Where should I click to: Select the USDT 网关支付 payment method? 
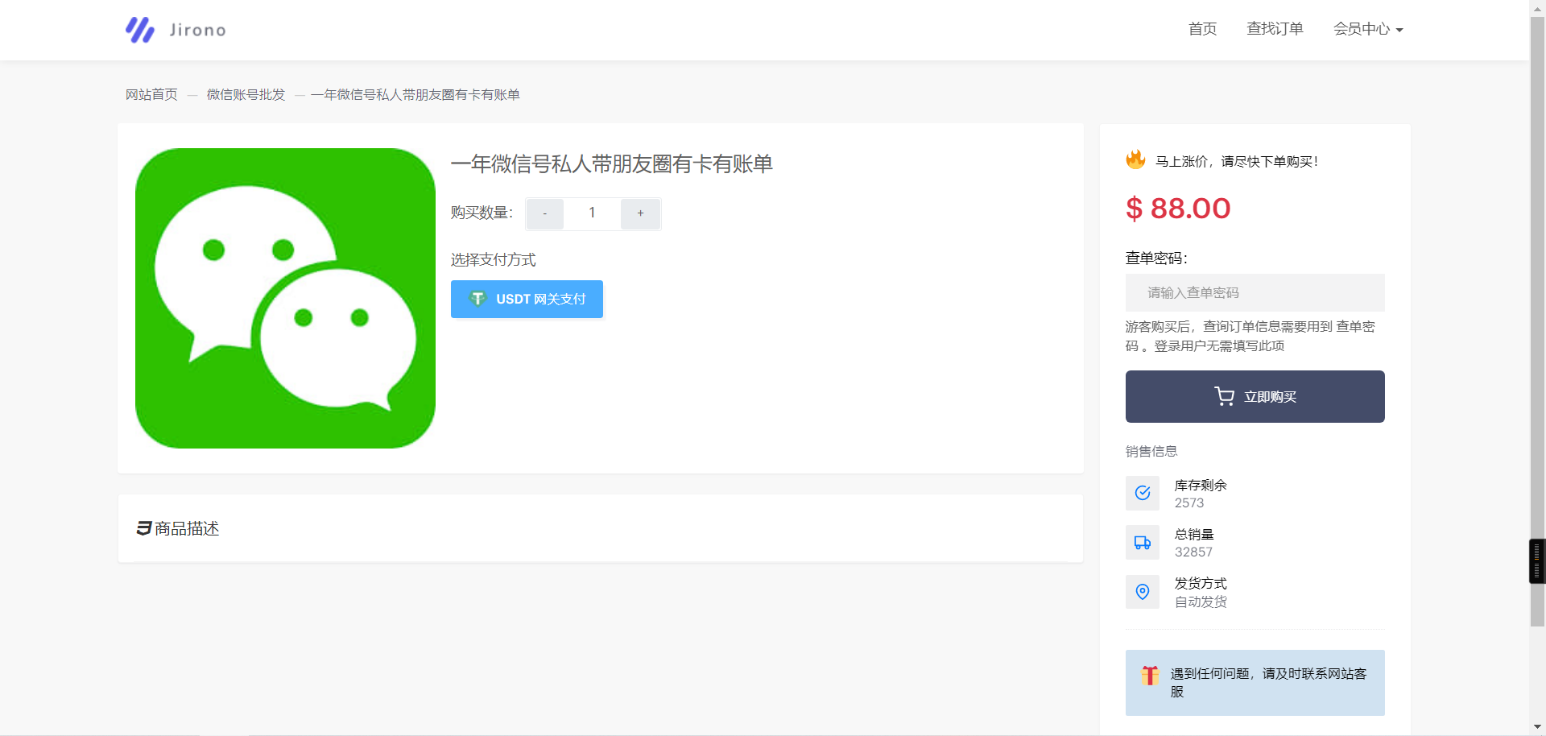tap(527, 299)
